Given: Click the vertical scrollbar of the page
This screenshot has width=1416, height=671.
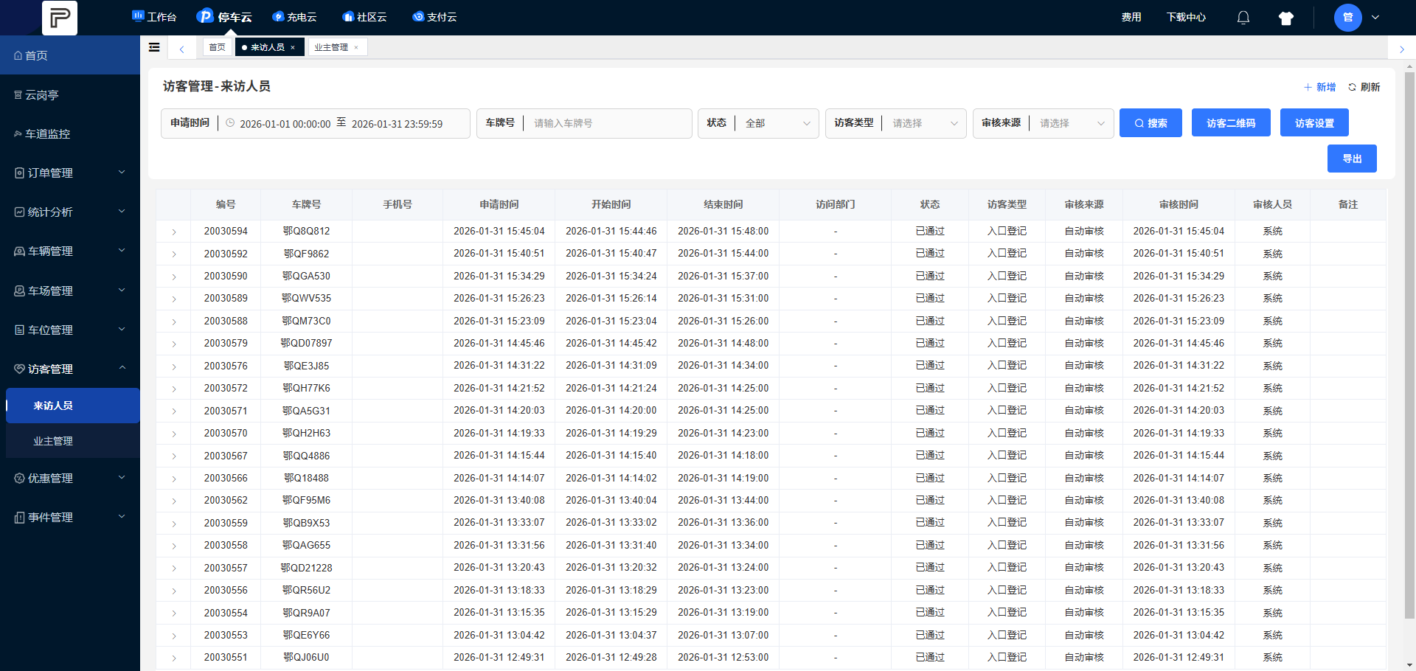Looking at the screenshot, I should tap(1409, 345).
